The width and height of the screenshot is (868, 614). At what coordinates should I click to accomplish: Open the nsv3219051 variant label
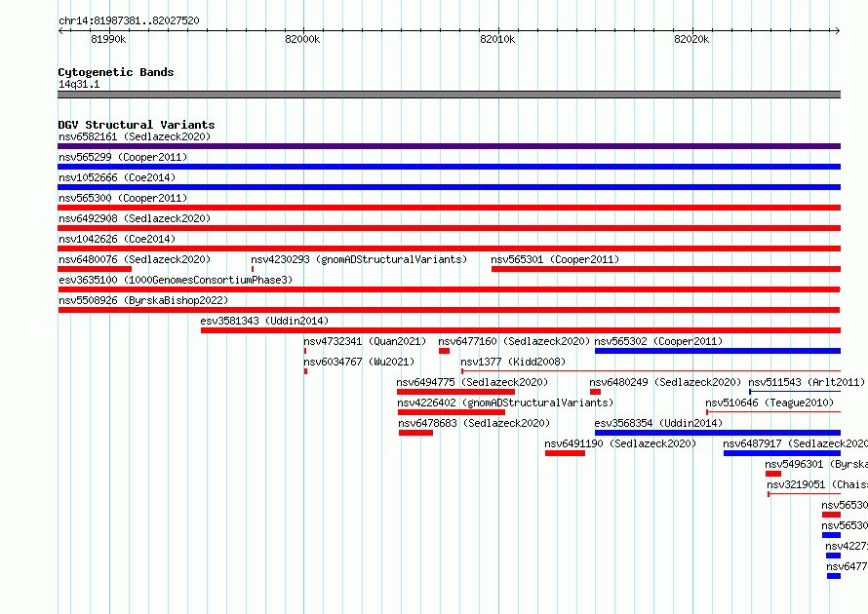pyautogui.click(x=817, y=484)
